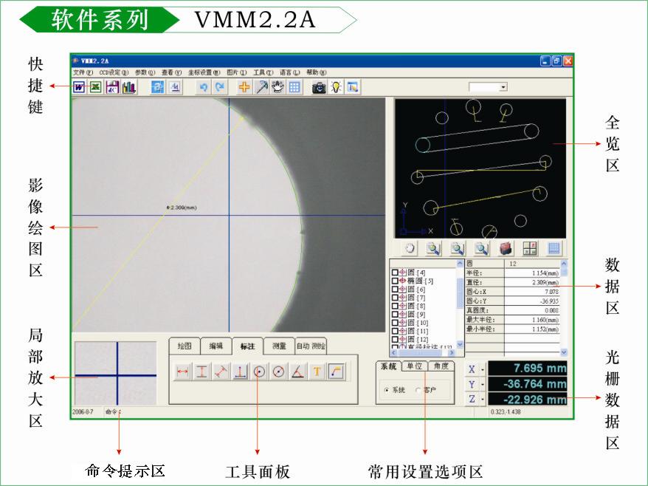Click the light bulb illumination icon

click(x=337, y=87)
